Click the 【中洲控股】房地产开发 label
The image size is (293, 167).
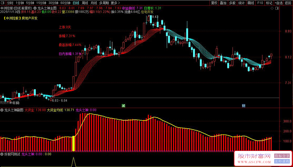20,18
